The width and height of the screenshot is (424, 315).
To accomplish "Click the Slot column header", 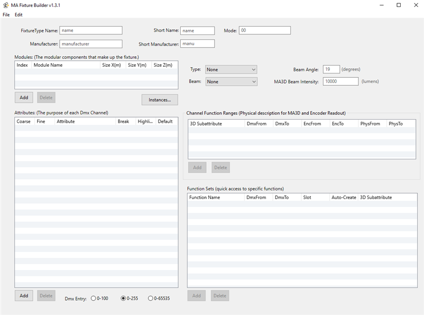I will tap(315, 197).
